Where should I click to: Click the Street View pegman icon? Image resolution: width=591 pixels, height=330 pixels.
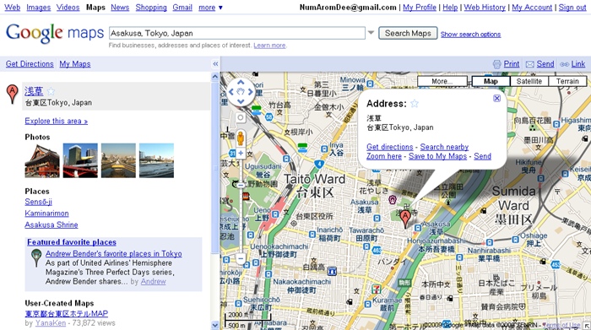(241, 138)
